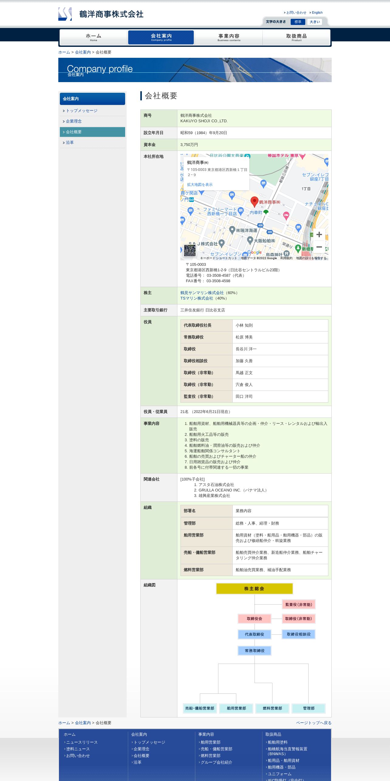Click the ㈱瑞洋海運 map marker
390x781 pixels.
point(232,230)
